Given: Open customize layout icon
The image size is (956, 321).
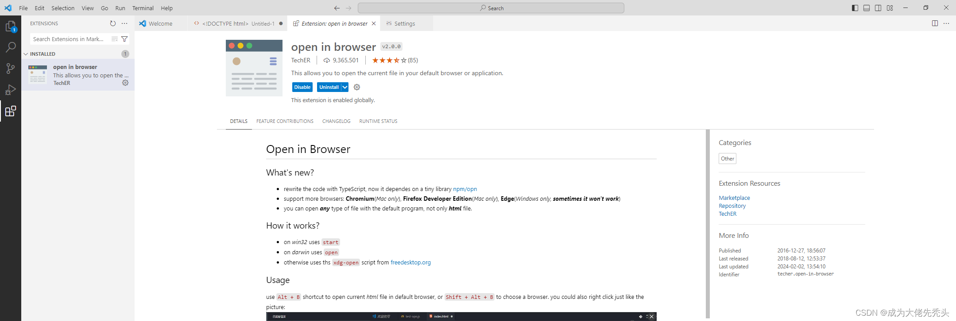Looking at the screenshot, I should 890,8.
